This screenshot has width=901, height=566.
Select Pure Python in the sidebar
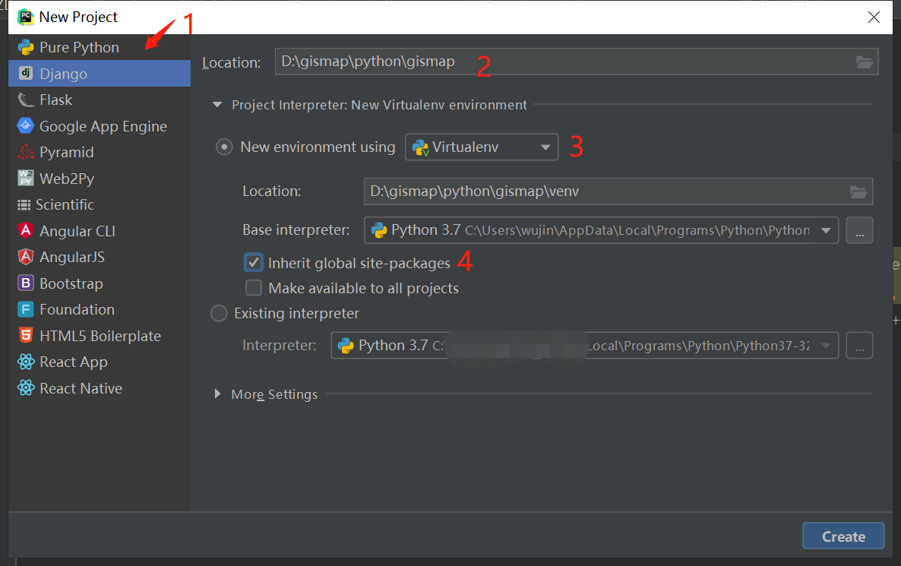[x=77, y=46]
